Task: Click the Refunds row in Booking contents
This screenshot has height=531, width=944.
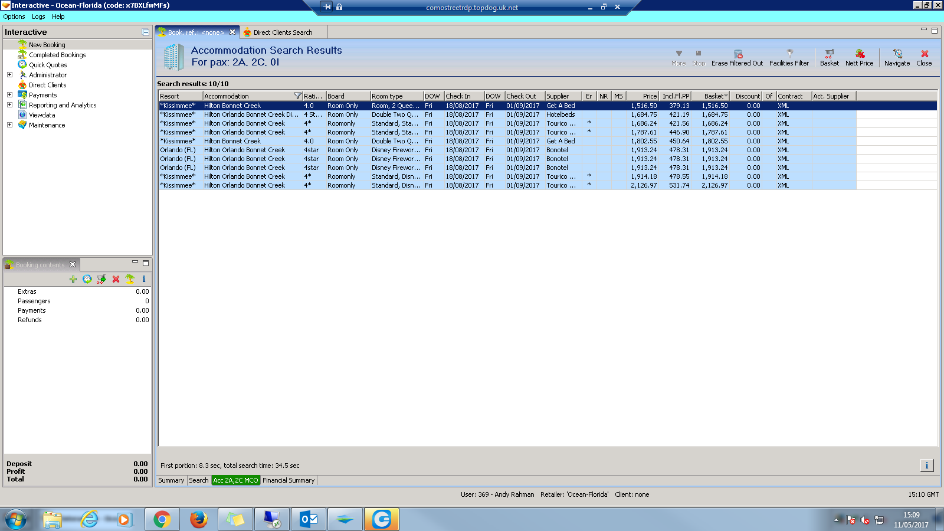Action: coord(77,320)
